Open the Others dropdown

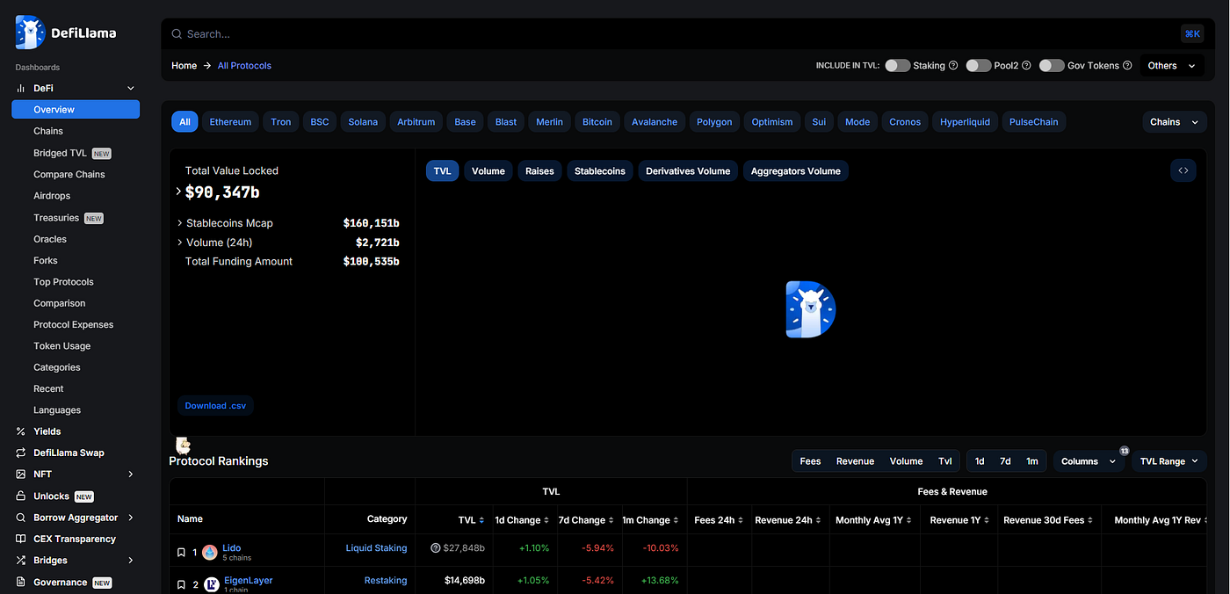[1172, 66]
